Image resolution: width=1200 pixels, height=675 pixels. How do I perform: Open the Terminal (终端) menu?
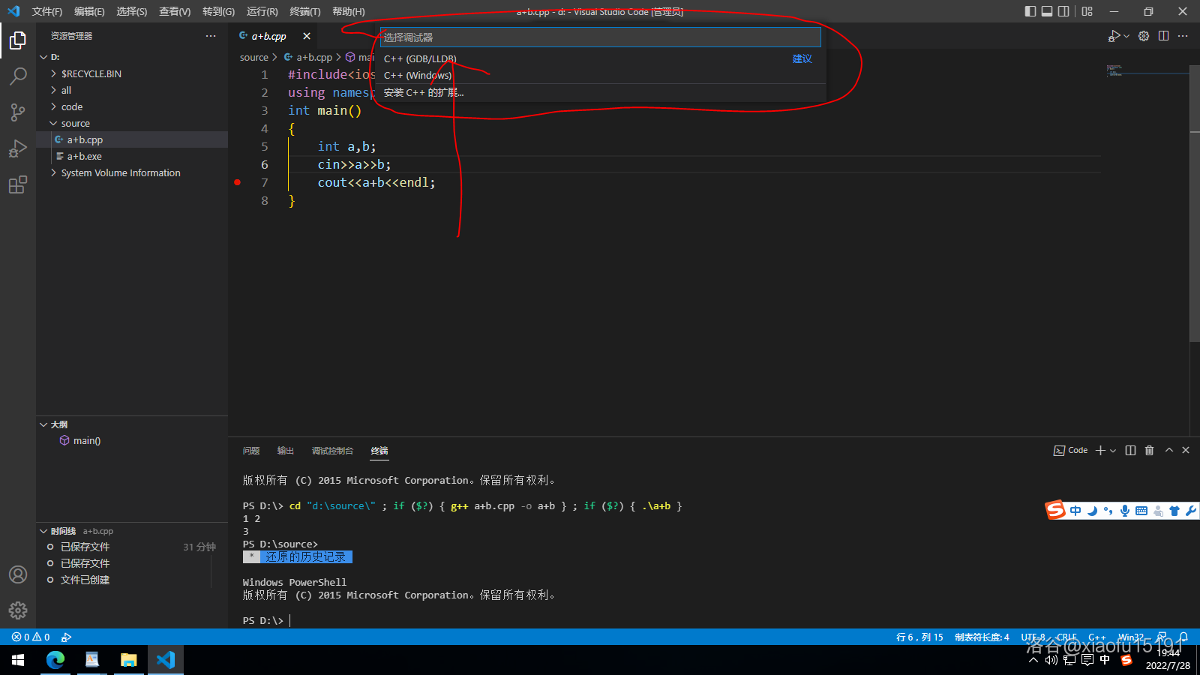point(305,11)
